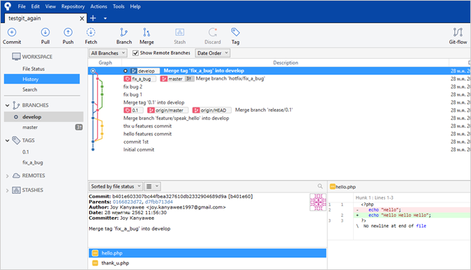Toggle Show Remote Branches checkbox

click(135, 53)
